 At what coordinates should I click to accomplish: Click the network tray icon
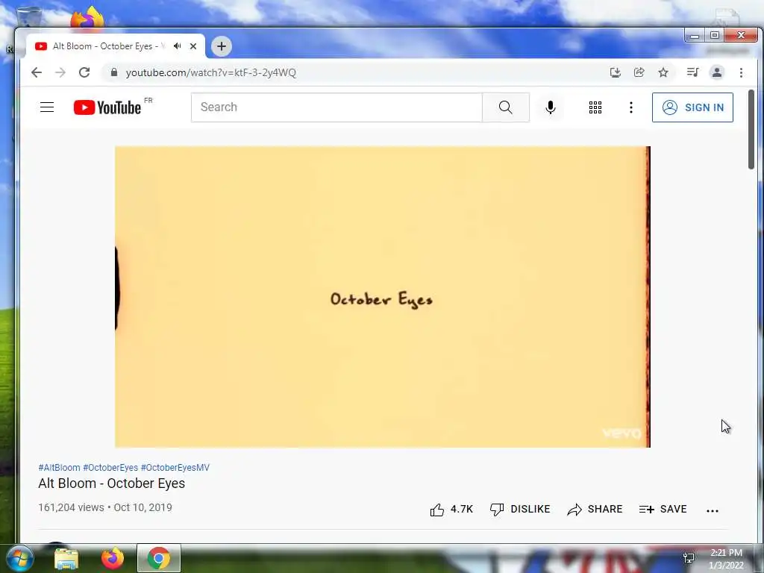pyautogui.click(x=689, y=558)
